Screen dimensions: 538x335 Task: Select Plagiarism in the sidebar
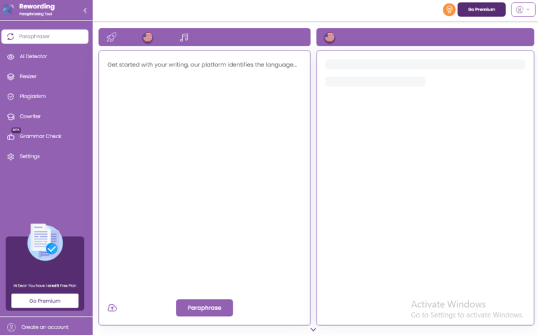[32, 96]
